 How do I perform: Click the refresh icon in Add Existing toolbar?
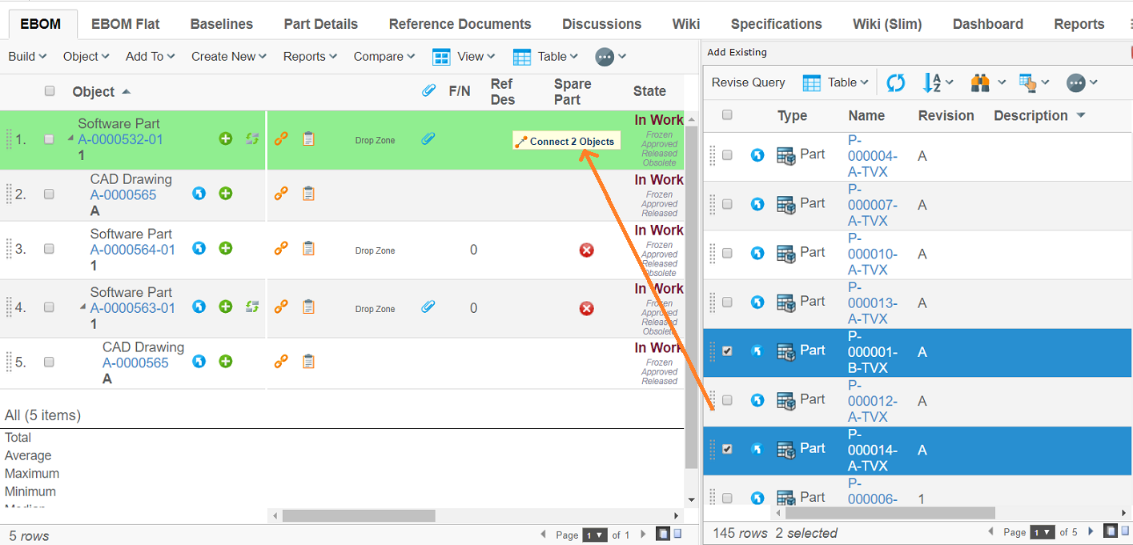895,82
